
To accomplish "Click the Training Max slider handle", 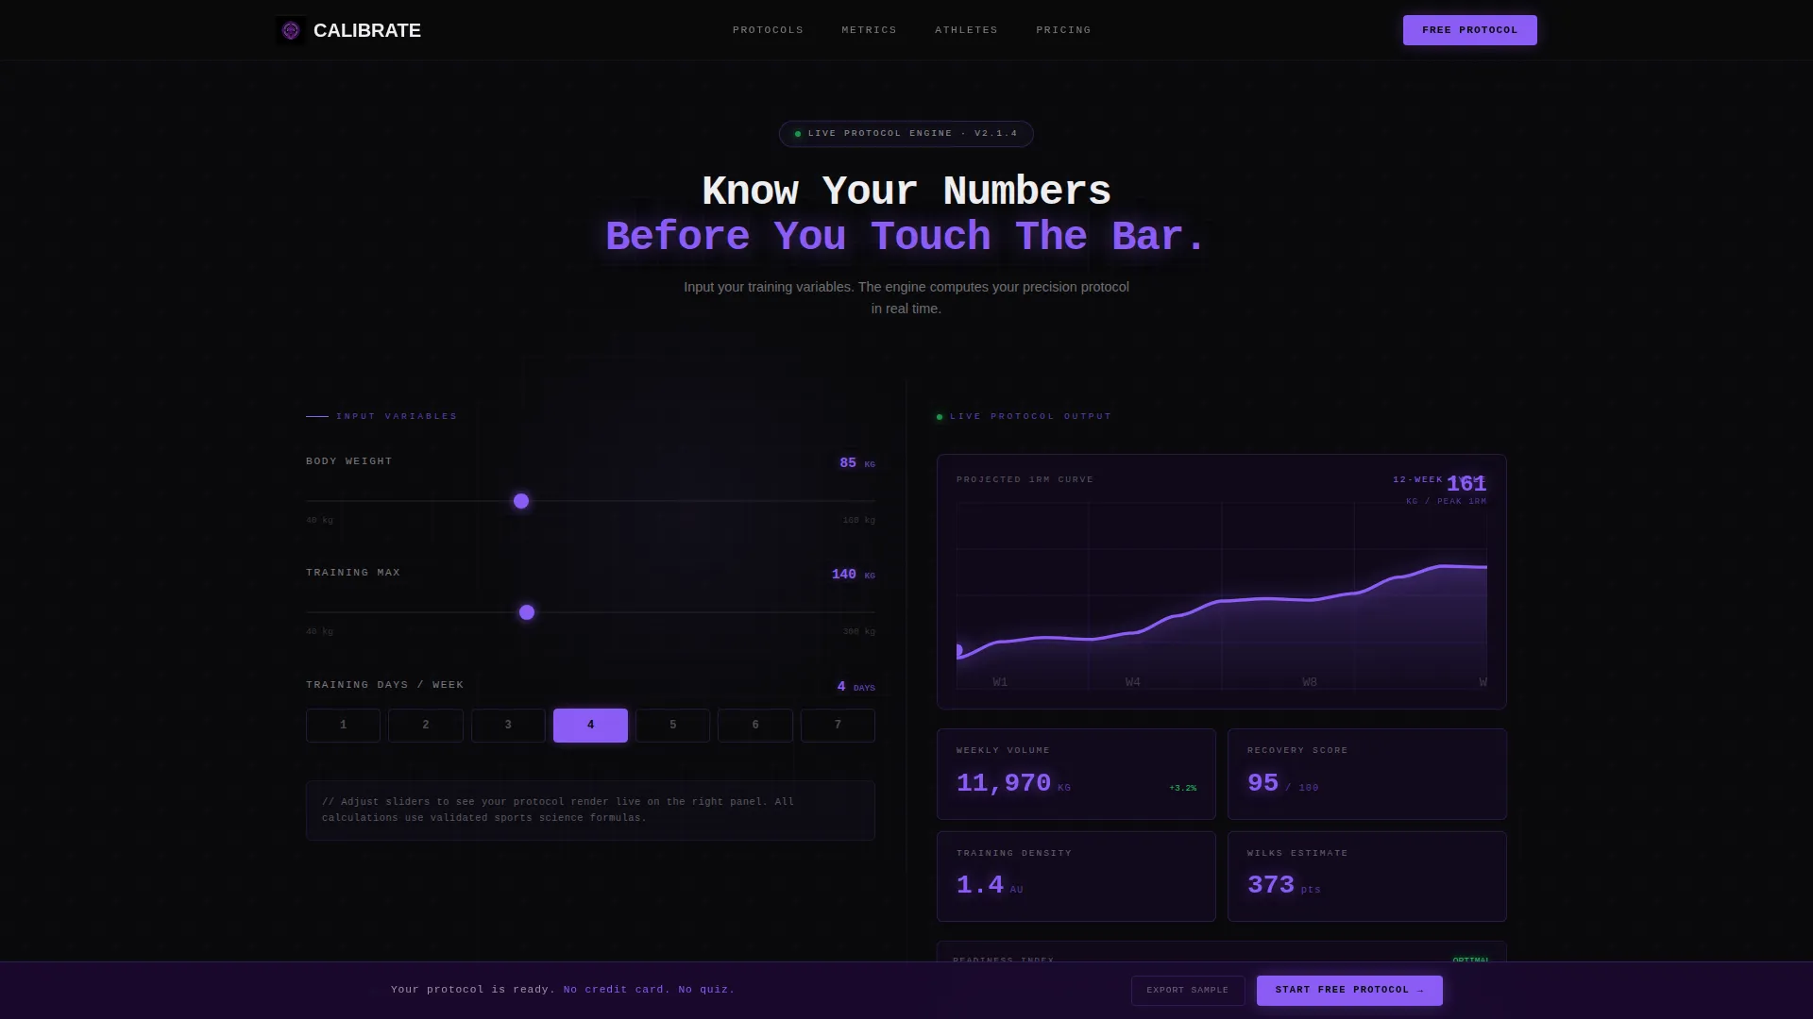I will tap(527, 612).
